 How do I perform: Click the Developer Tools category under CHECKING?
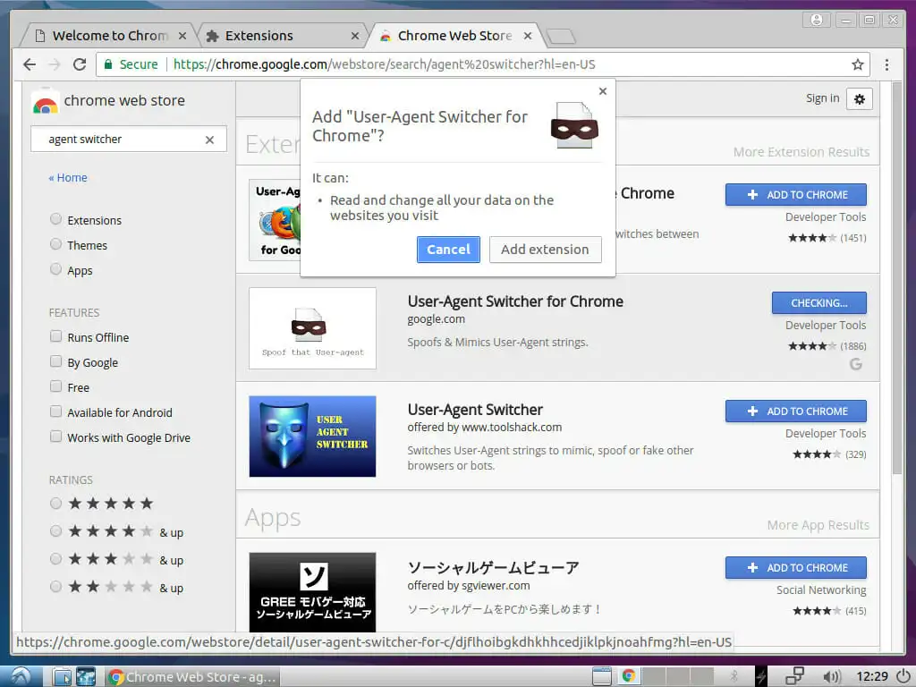826,326
